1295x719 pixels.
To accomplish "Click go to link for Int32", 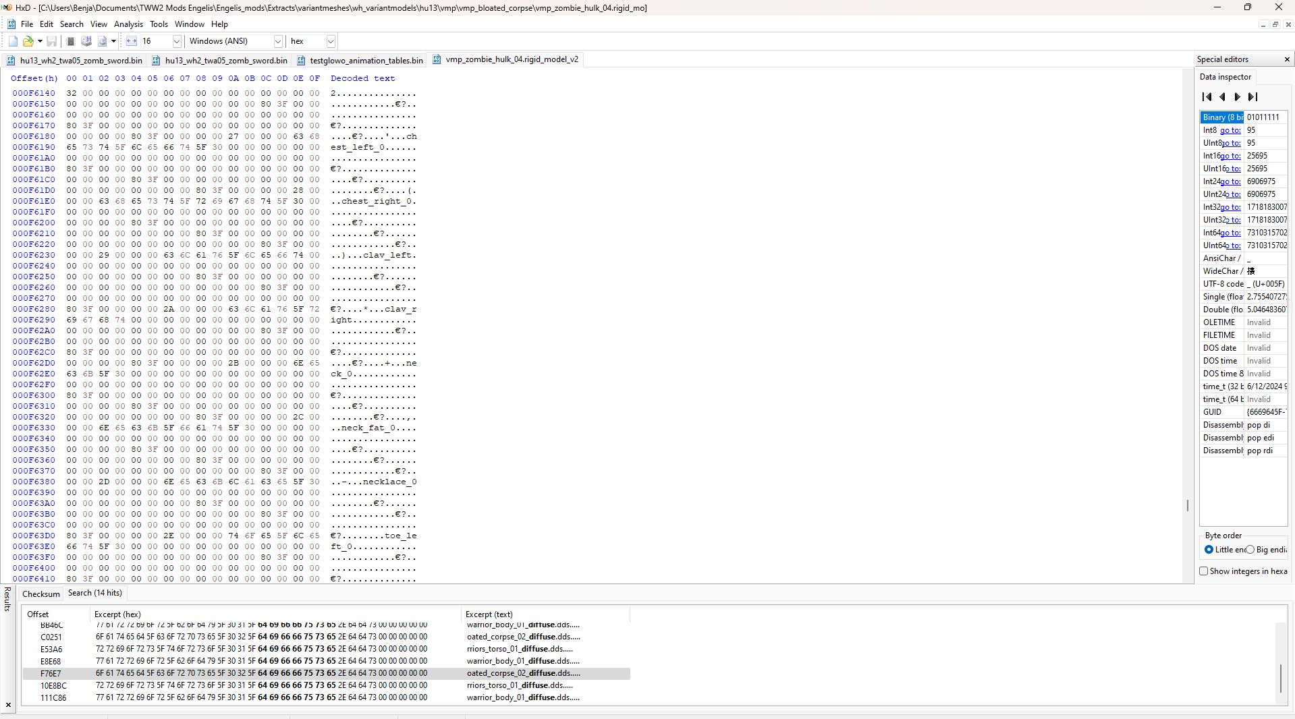I will tap(1230, 207).
